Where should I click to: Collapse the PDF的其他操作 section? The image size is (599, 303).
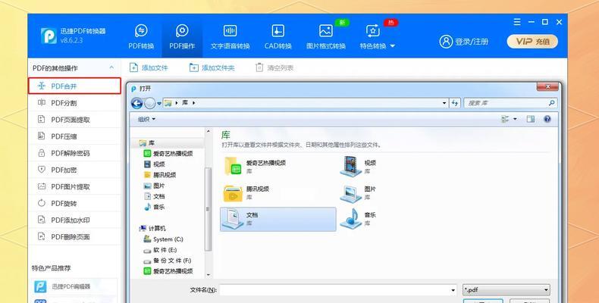[x=111, y=67]
